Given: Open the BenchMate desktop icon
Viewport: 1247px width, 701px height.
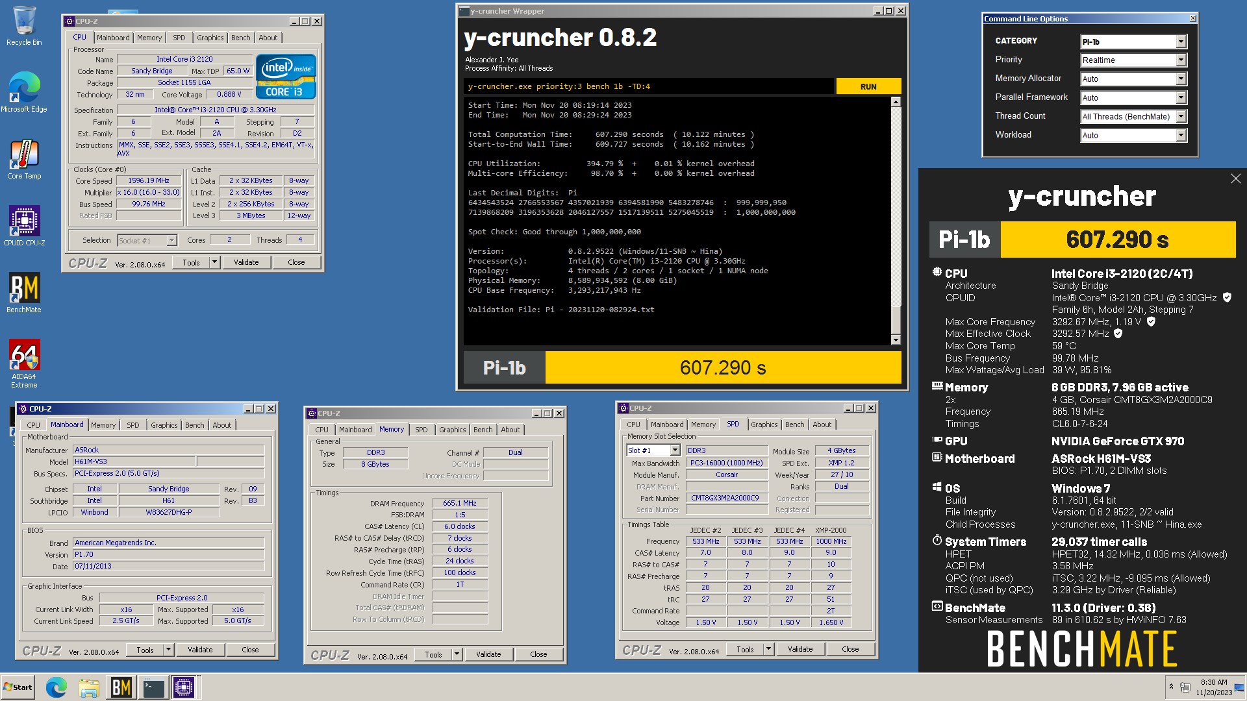Looking at the screenshot, I should pyautogui.click(x=24, y=293).
